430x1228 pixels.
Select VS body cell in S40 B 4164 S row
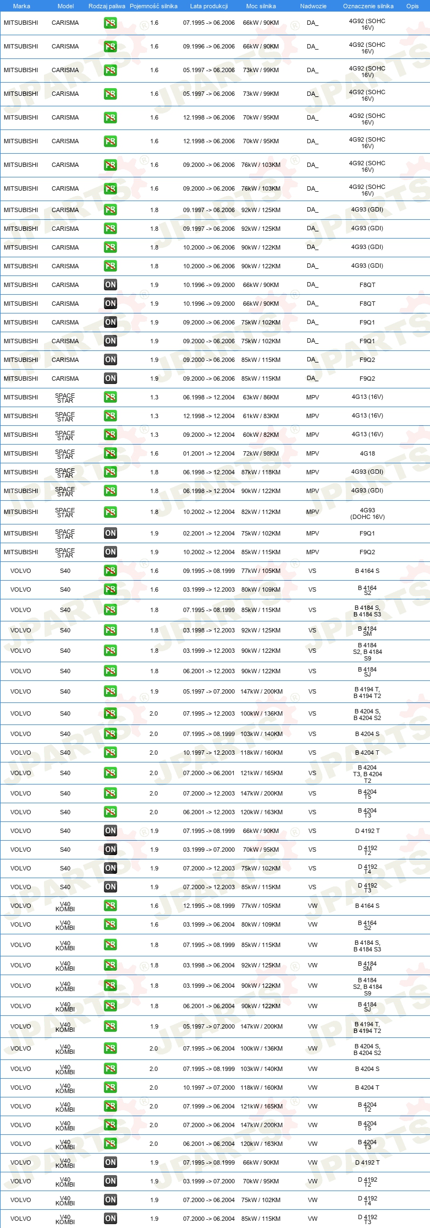312,571
